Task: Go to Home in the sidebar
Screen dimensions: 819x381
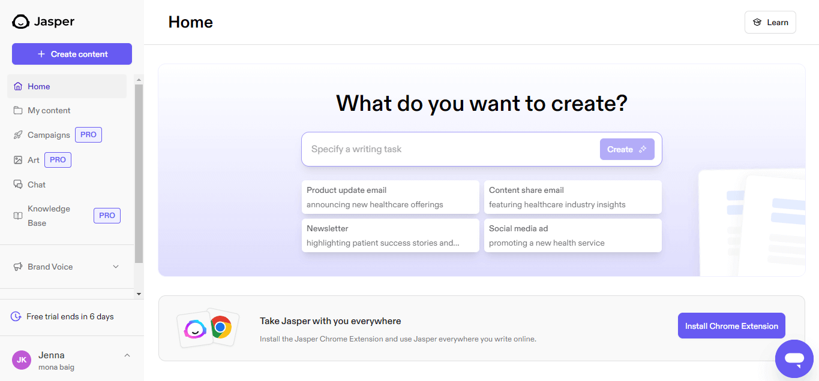Action: point(67,86)
